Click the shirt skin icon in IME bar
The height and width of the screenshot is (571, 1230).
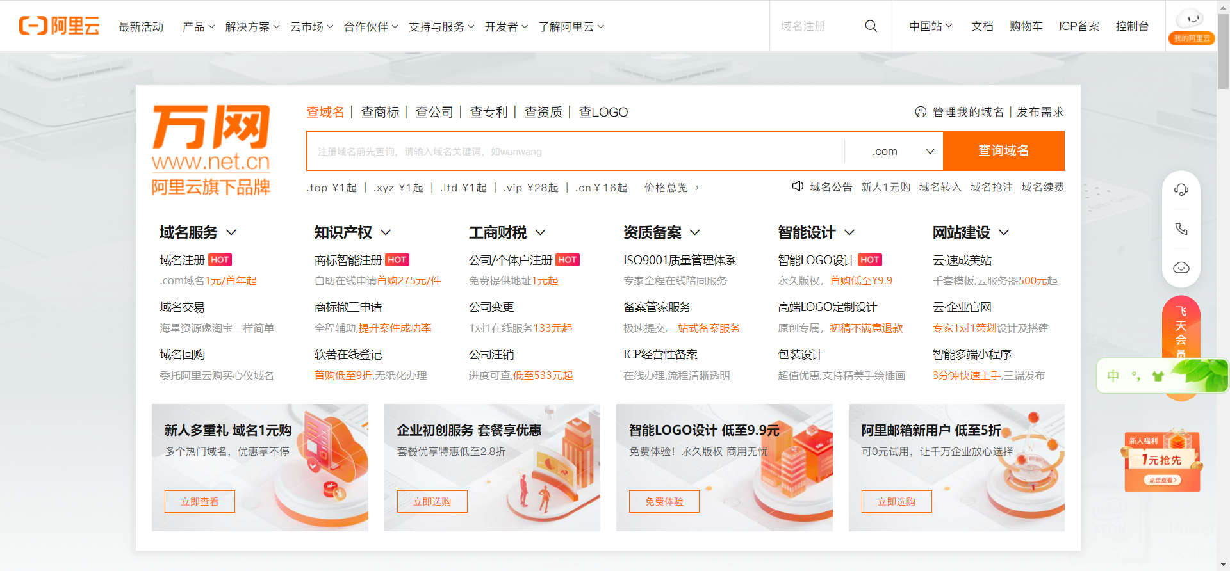[1157, 376]
